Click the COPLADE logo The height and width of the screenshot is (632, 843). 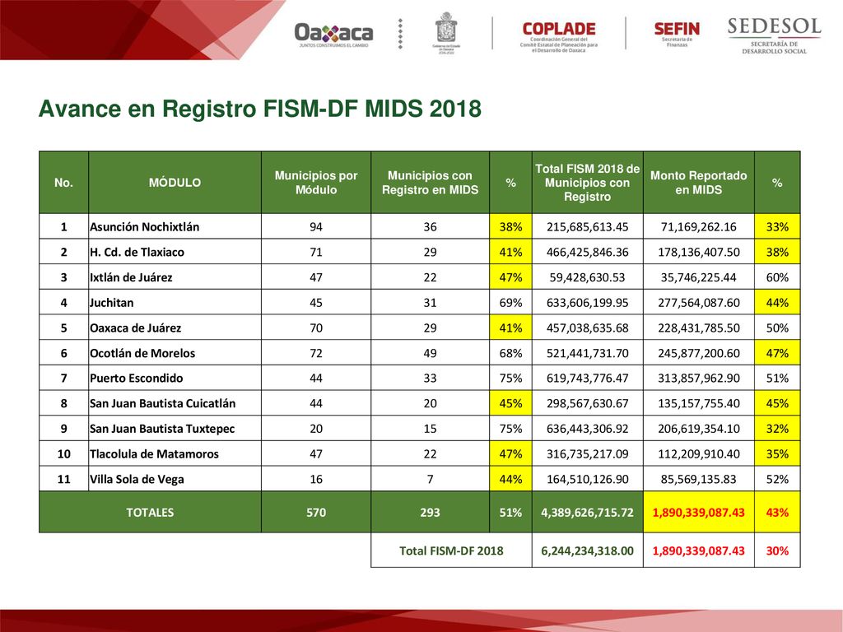tap(559, 36)
